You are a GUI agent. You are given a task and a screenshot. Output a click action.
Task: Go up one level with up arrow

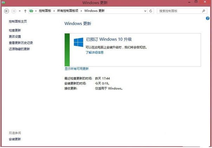click(25, 11)
